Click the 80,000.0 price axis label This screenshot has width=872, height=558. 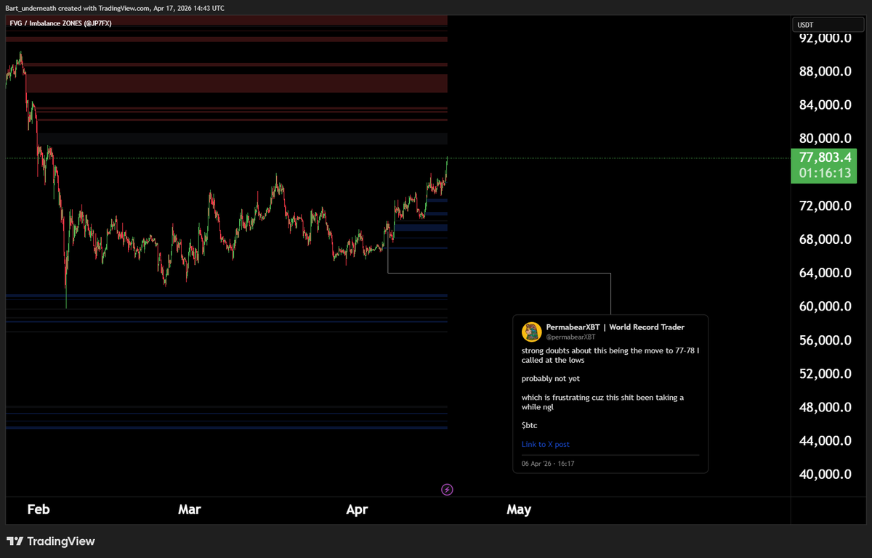click(x=825, y=139)
